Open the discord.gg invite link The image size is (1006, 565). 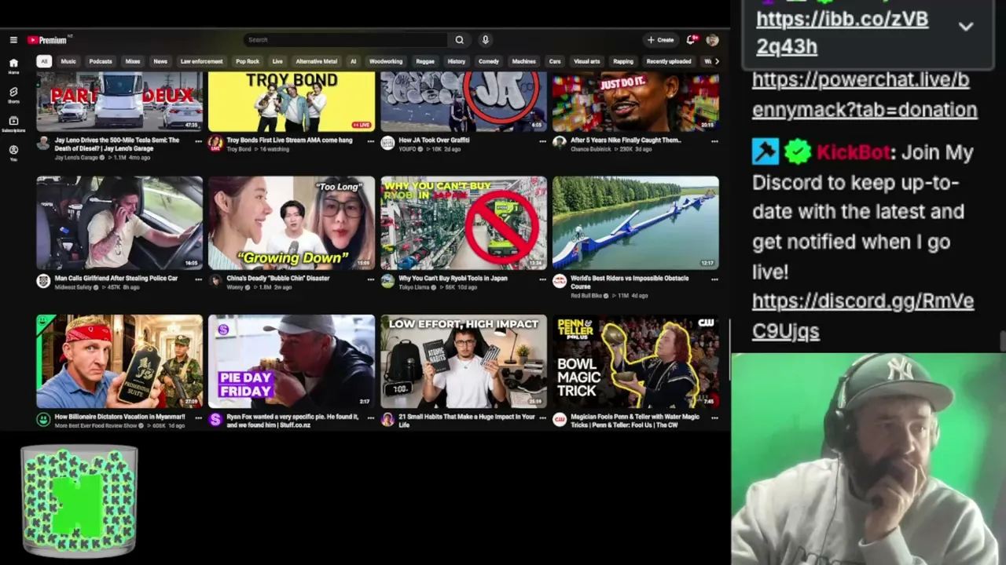coord(863,316)
